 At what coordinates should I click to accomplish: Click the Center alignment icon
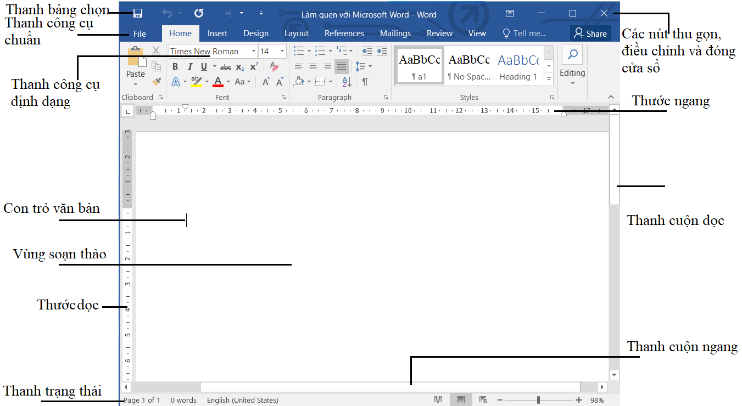pyautogui.click(x=313, y=66)
